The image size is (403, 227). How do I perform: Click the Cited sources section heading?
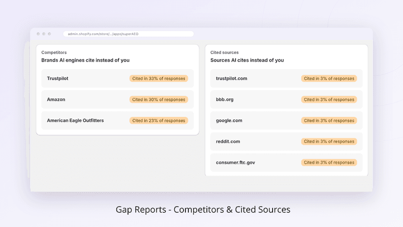point(224,53)
